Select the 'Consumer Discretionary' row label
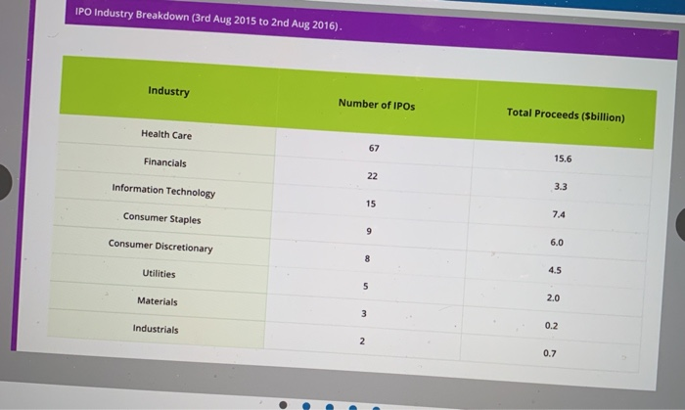Screen dimensions: 685x410 160,246
